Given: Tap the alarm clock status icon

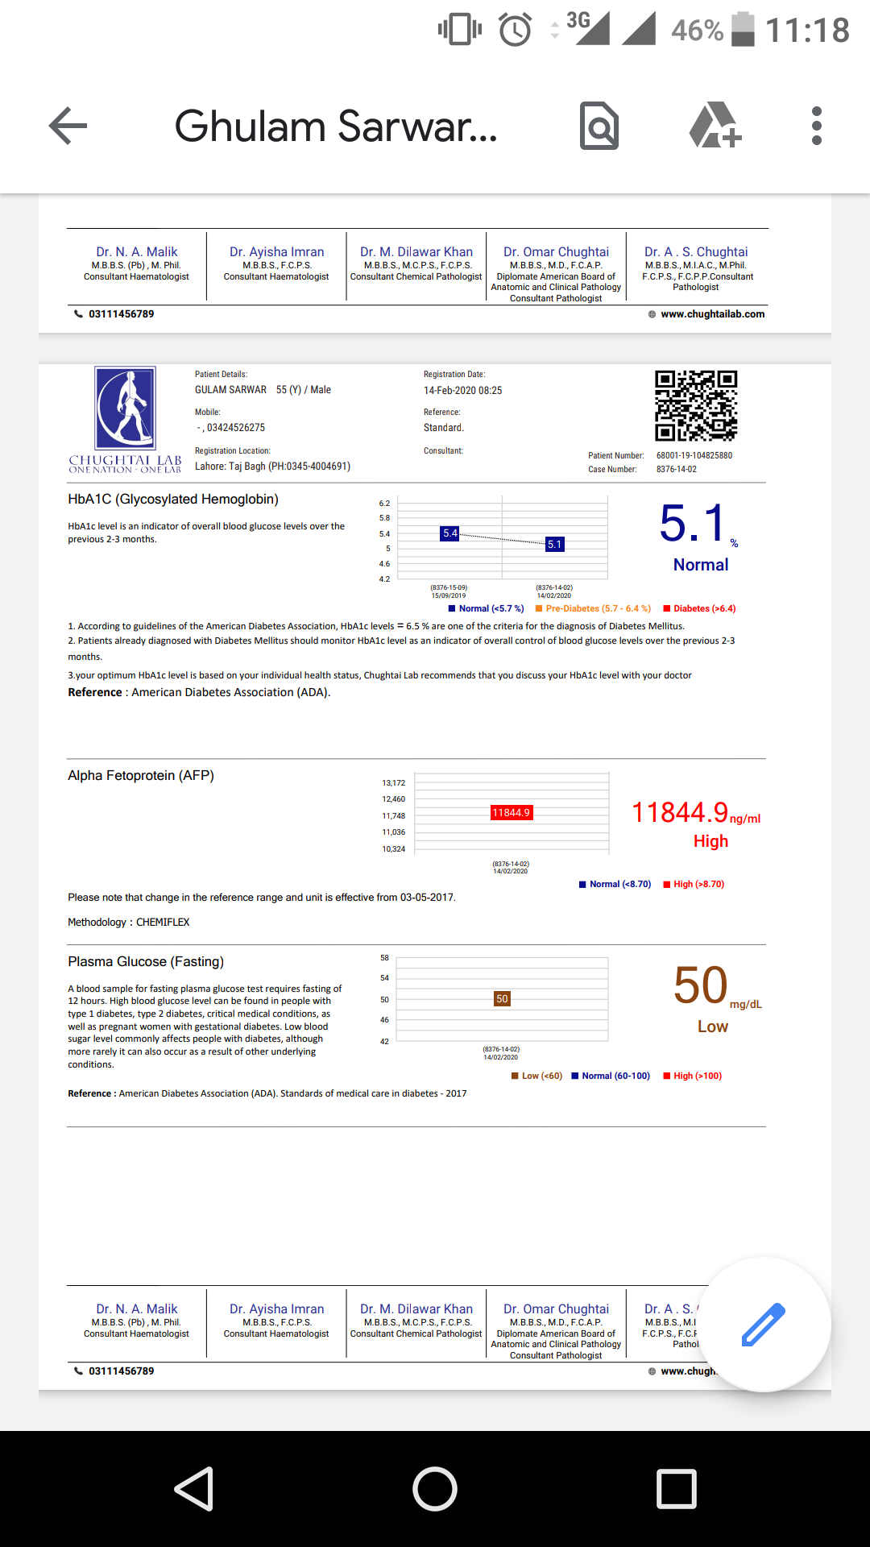Looking at the screenshot, I should coord(516,30).
